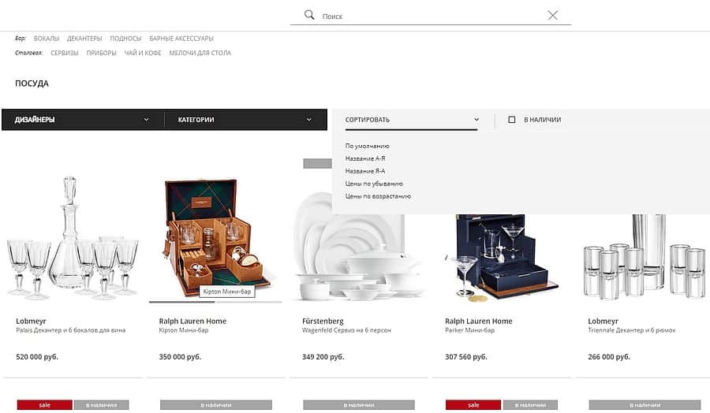Sort by 'Название А-Я'
The height and width of the screenshot is (413, 710).
[x=365, y=158]
